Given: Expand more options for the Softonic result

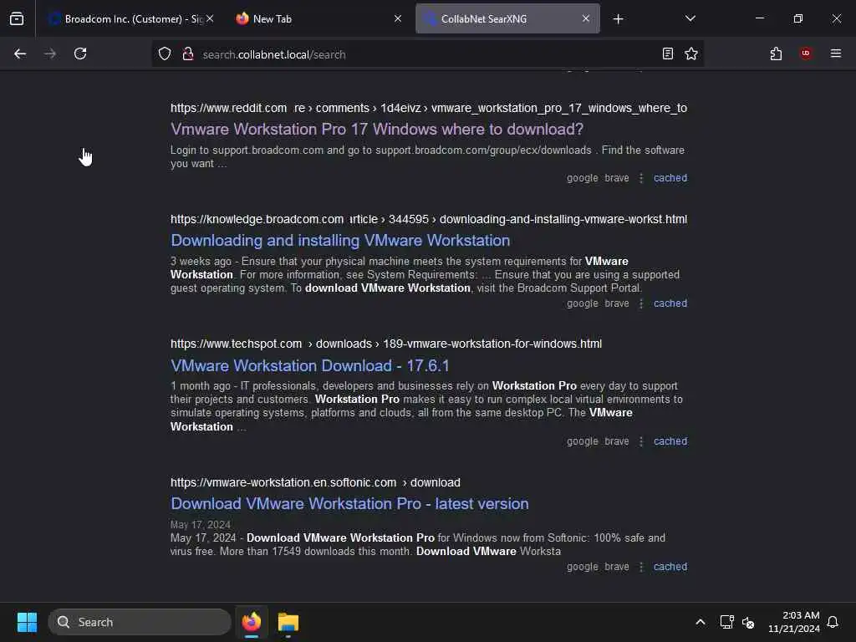Looking at the screenshot, I should 641,567.
